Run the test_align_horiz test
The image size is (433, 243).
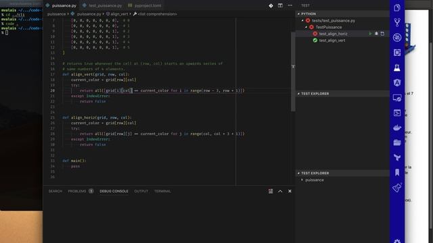point(370,34)
